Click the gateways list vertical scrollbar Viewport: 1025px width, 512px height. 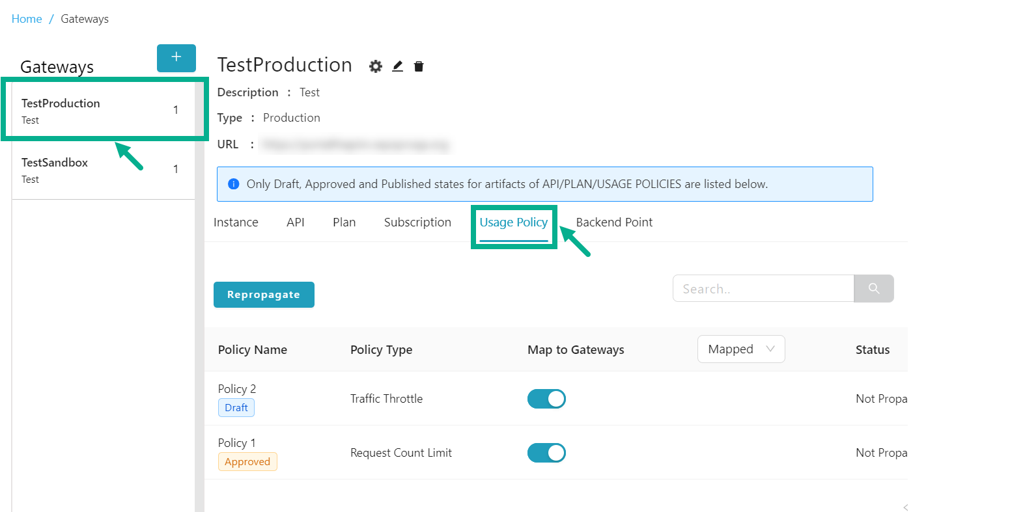click(199, 325)
